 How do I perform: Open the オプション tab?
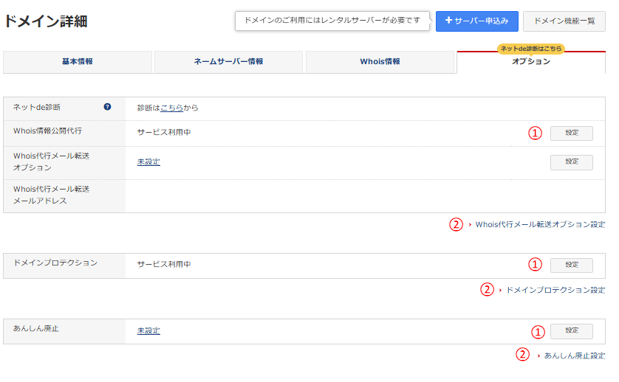click(531, 62)
